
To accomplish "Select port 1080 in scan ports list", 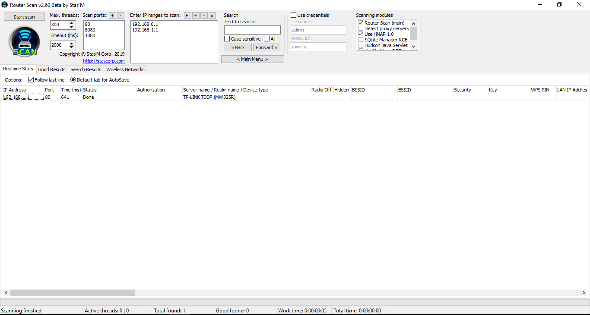I will coord(90,35).
